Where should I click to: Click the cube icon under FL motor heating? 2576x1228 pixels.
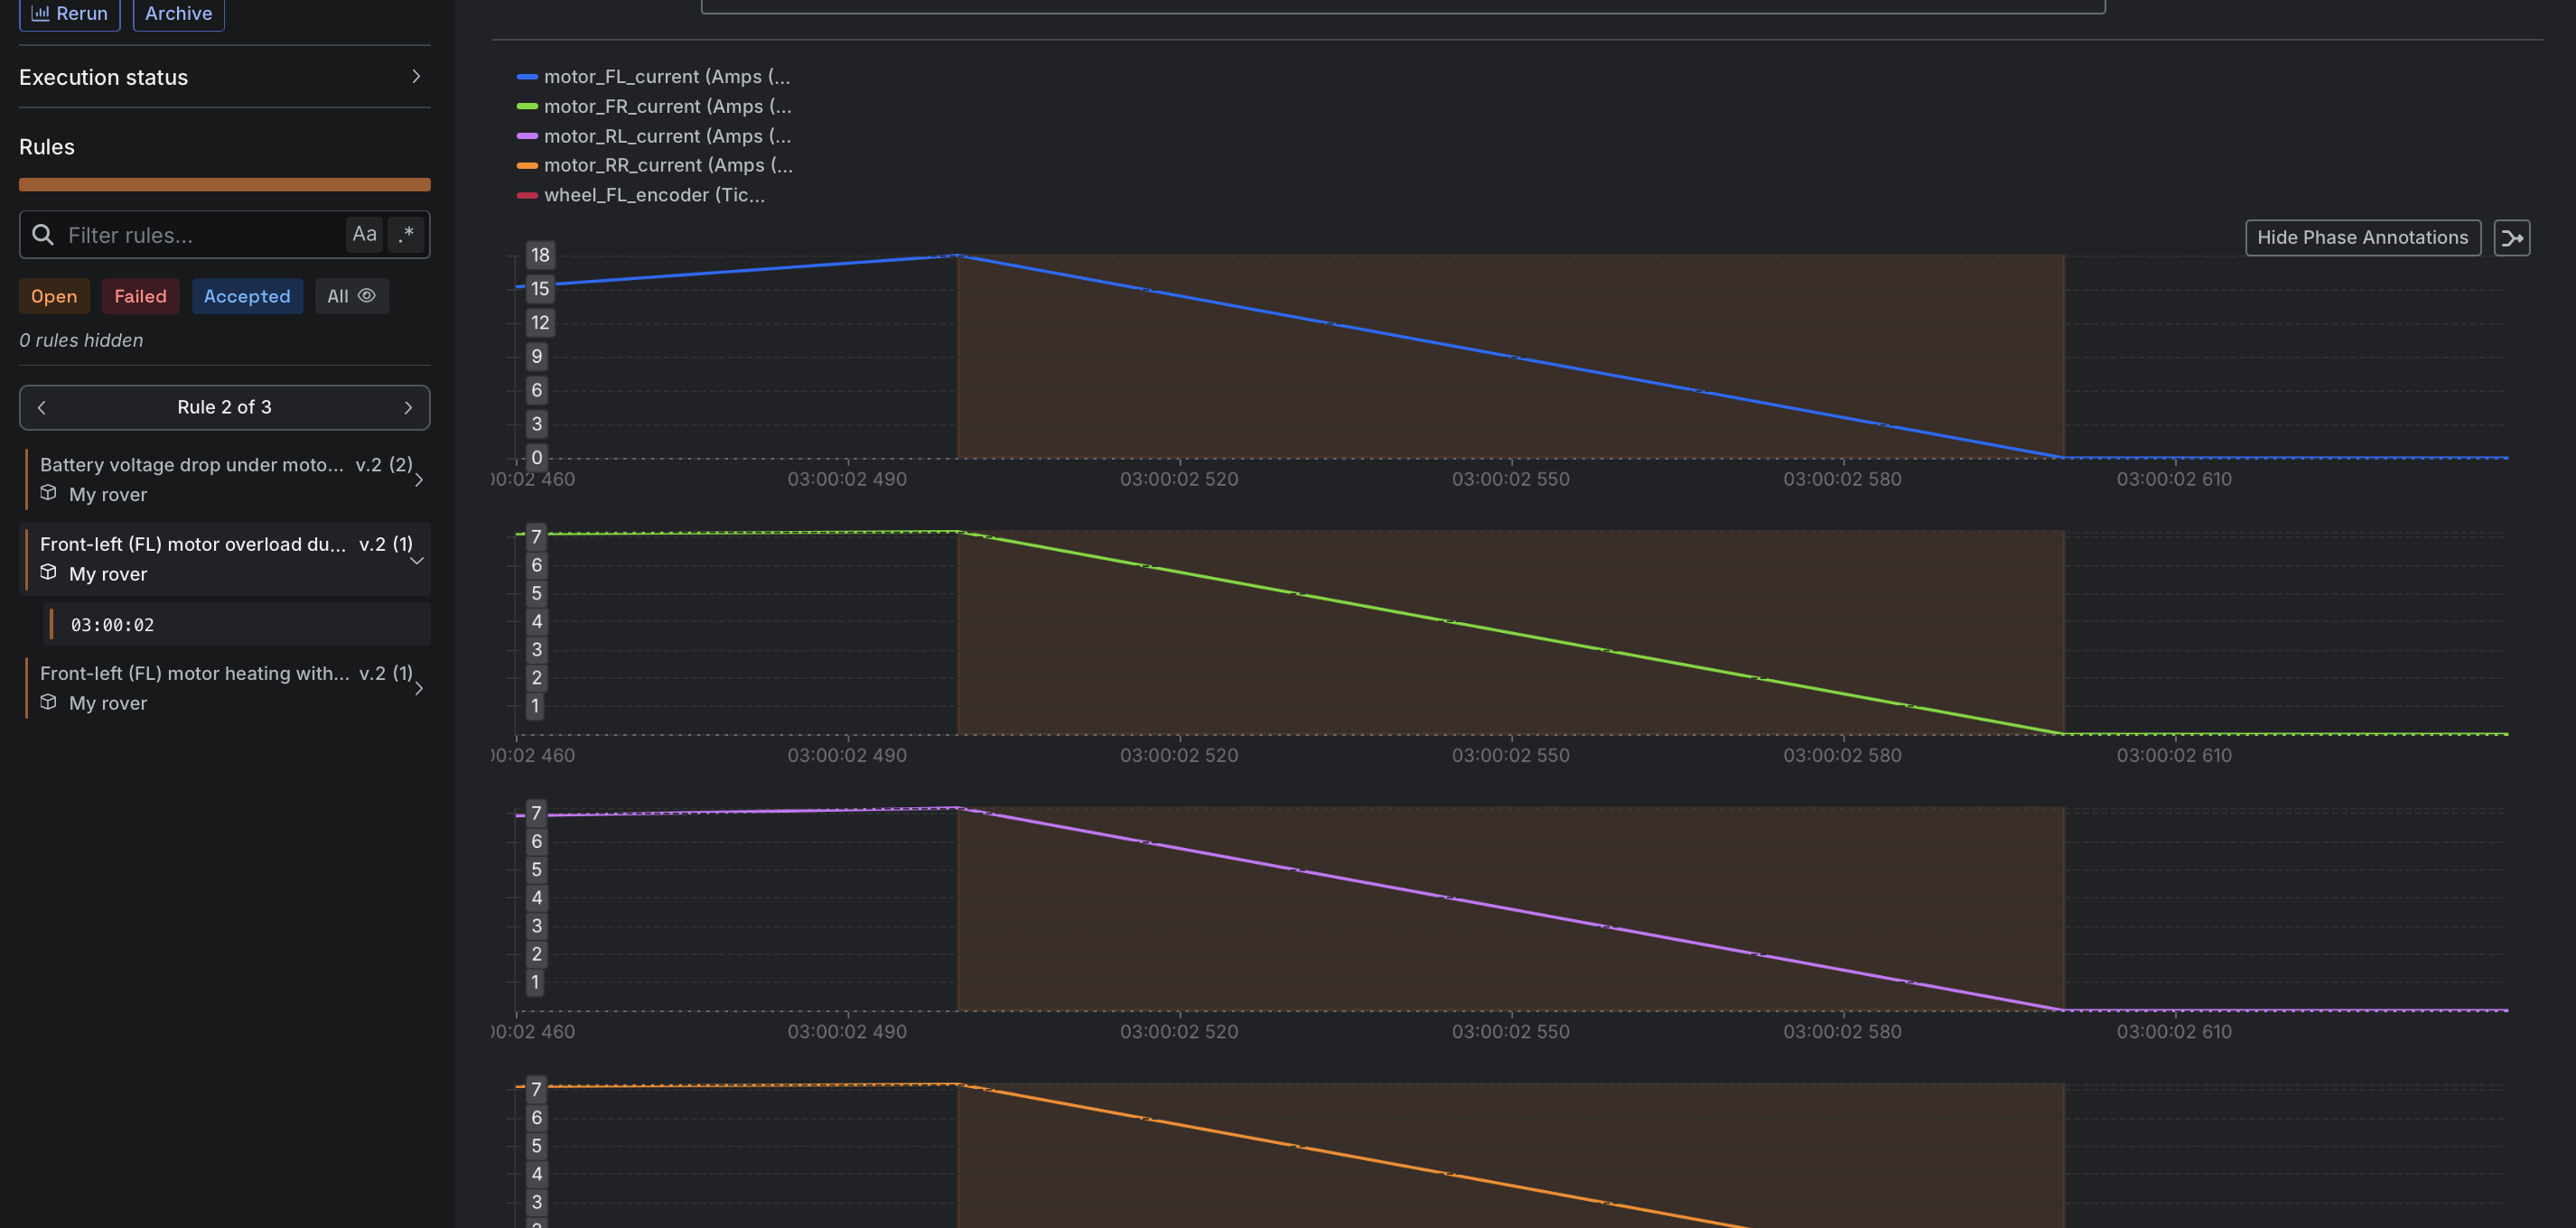tap(48, 702)
